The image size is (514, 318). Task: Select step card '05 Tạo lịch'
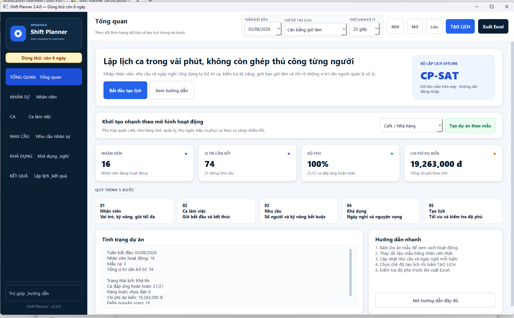pos(463,211)
